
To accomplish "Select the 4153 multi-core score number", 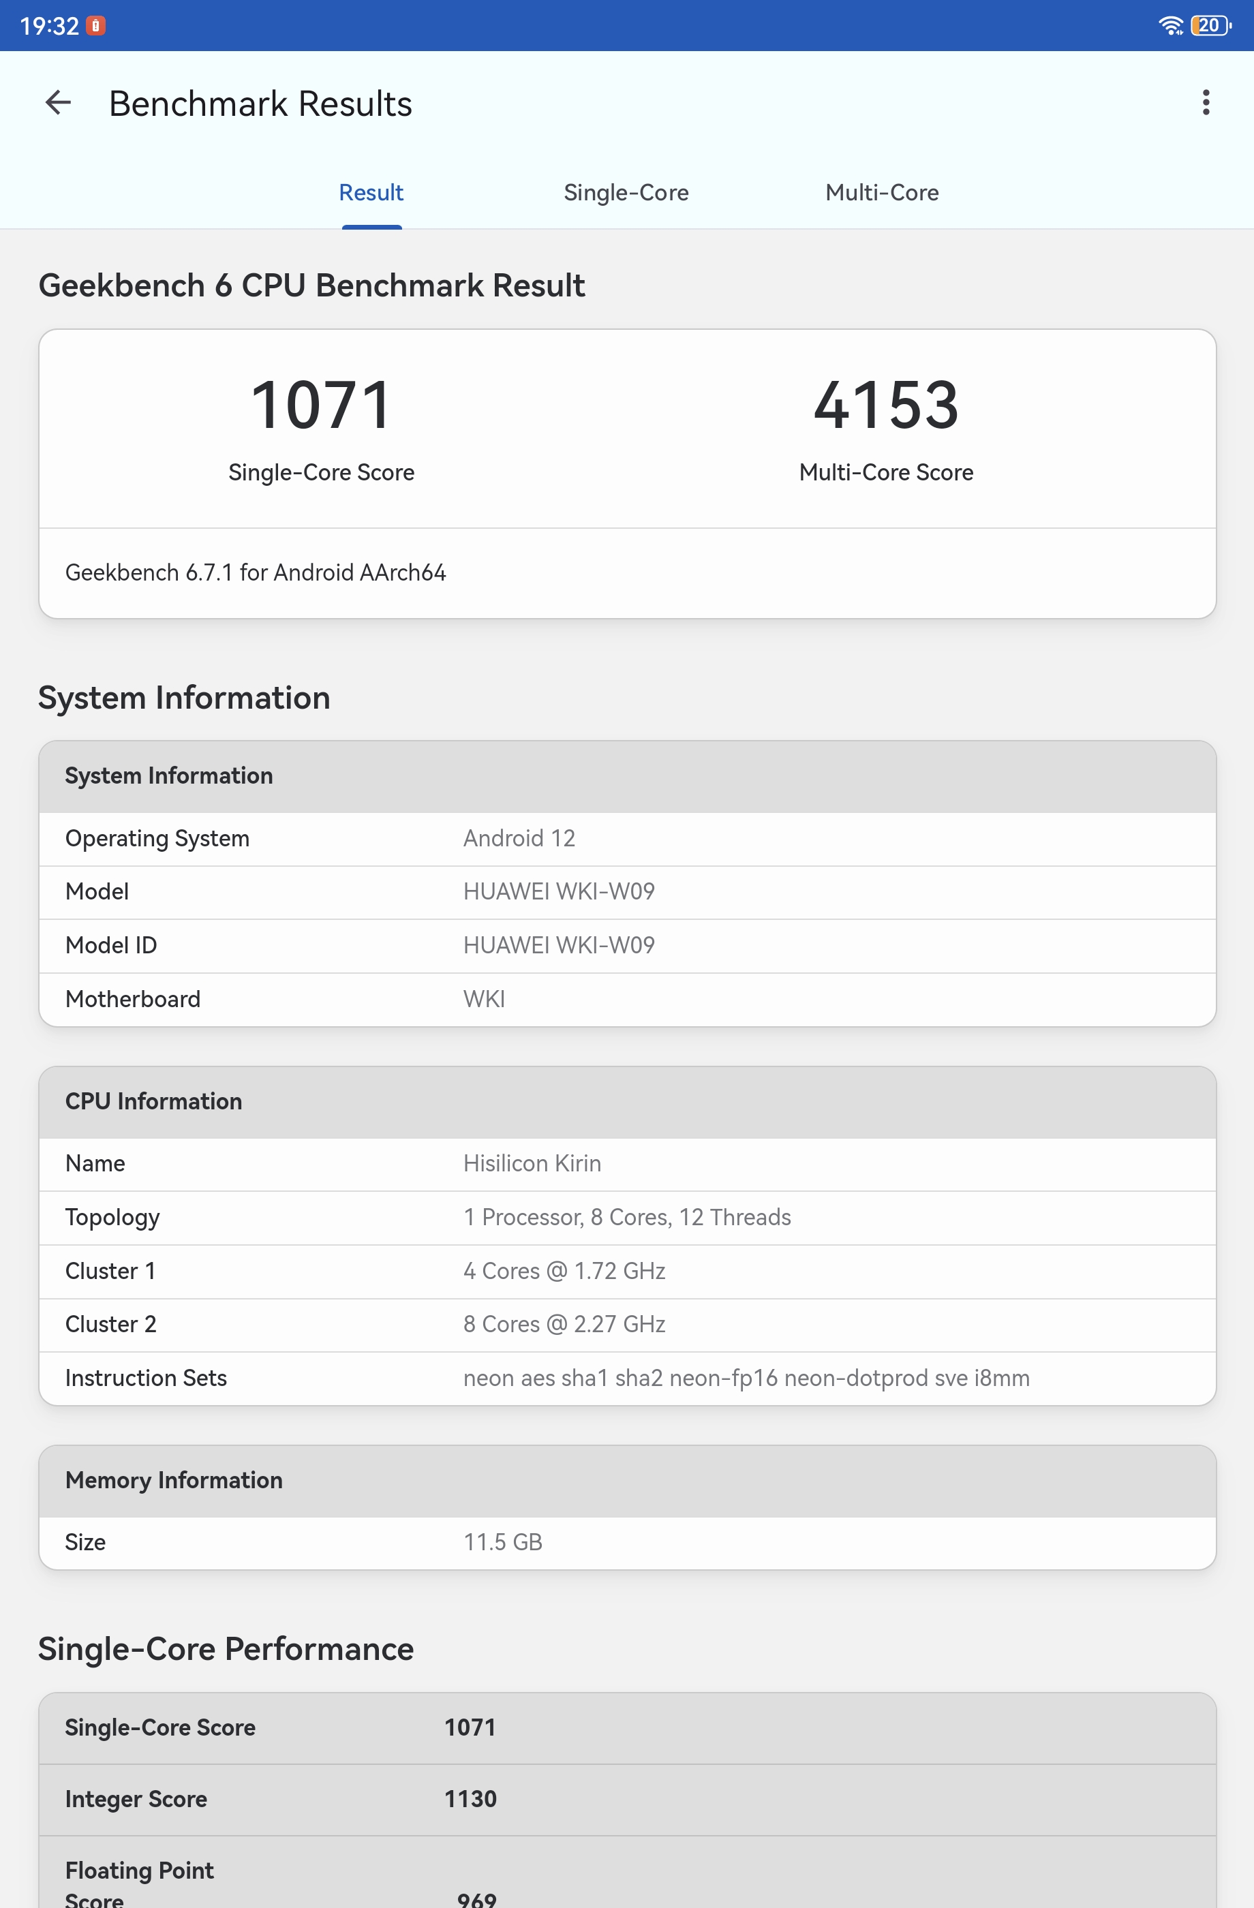I will [886, 405].
